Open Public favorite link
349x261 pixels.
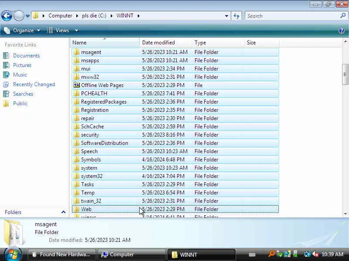tap(20, 104)
